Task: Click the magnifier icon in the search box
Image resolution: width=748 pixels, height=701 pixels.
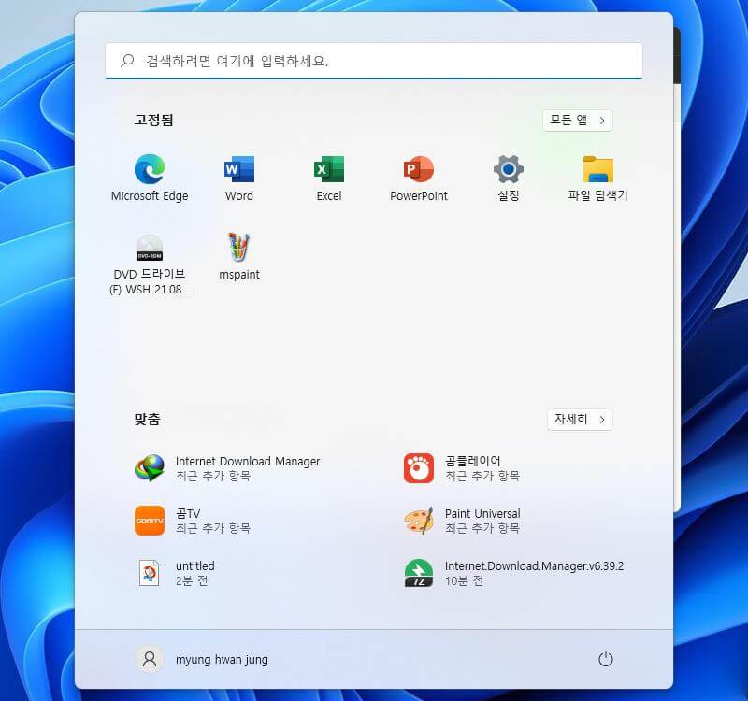Action: click(127, 61)
